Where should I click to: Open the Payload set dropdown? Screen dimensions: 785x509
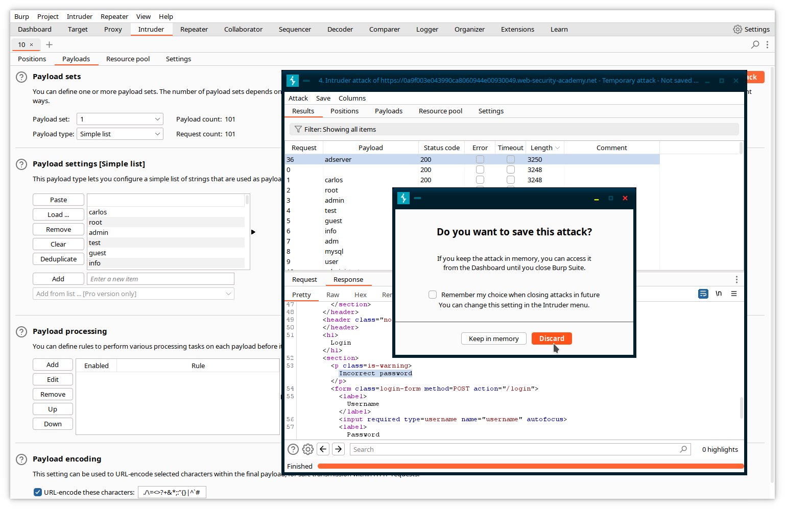coord(120,119)
